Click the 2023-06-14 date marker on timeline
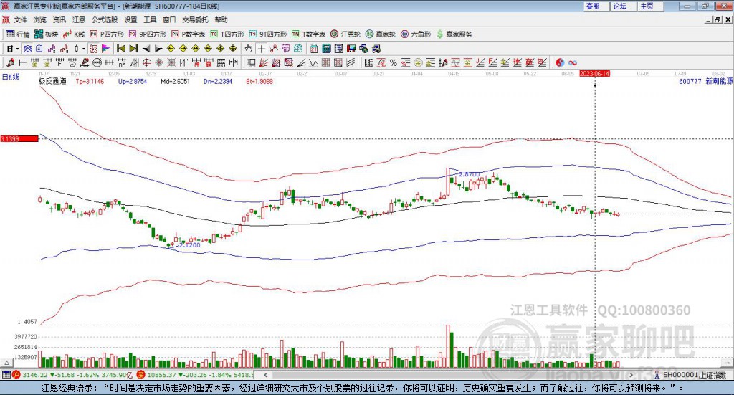734x395 pixels. coord(594,74)
